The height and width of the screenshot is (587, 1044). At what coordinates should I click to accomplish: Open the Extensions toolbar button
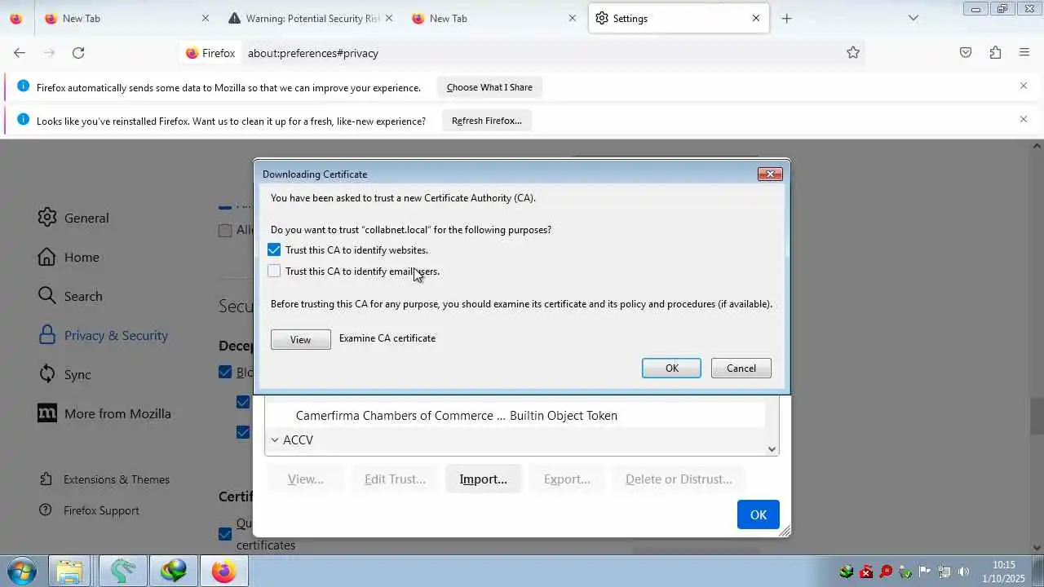coord(995,53)
